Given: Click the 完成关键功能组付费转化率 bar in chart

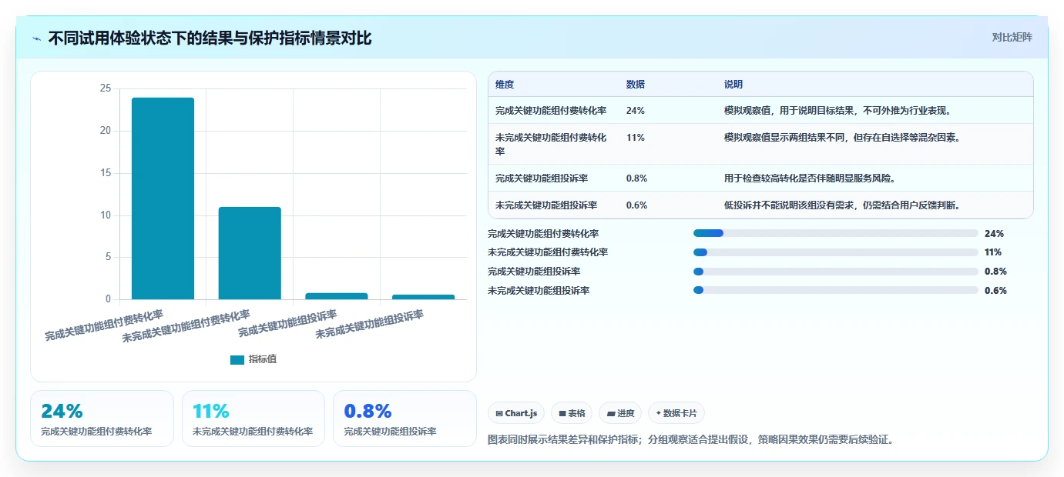Looking at the screenshot, I should click(163, 198).
